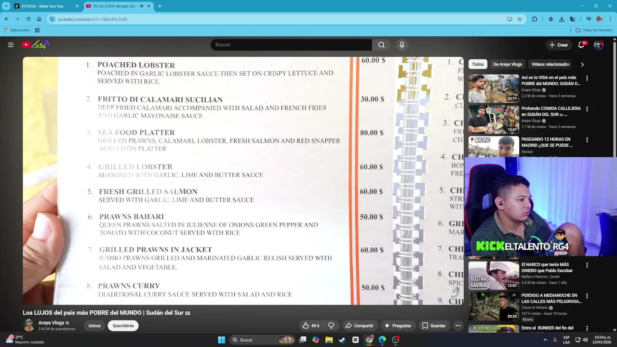Open File Explorer from taskbar
This screenshot has height=347, width=617.
[x=329, y=340]
